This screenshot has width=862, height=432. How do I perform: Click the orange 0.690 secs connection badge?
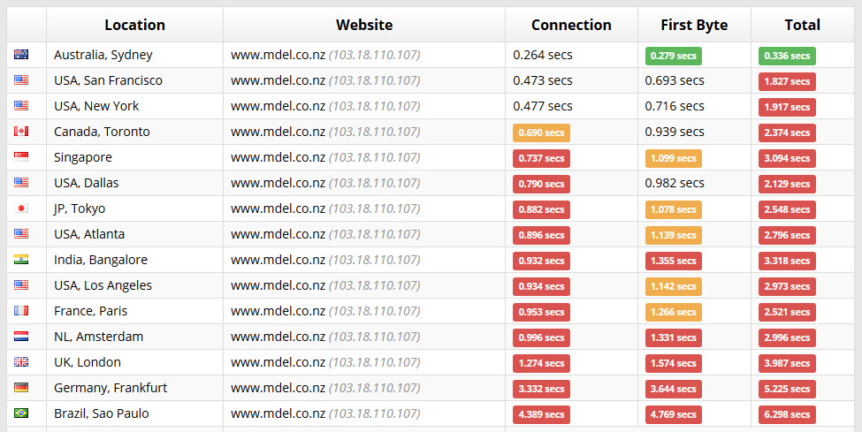(x=541, y=133)
